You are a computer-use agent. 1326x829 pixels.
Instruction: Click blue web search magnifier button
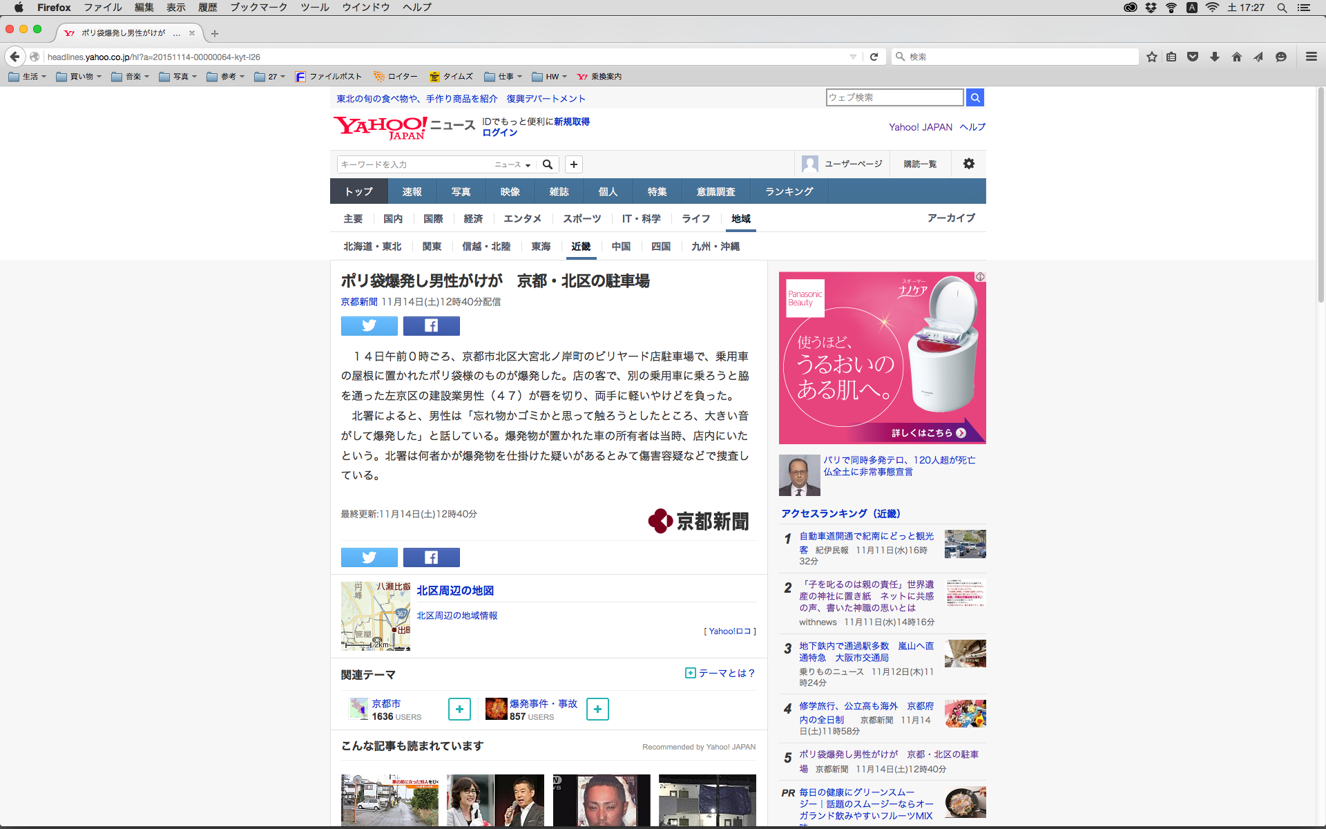(974, 97)
